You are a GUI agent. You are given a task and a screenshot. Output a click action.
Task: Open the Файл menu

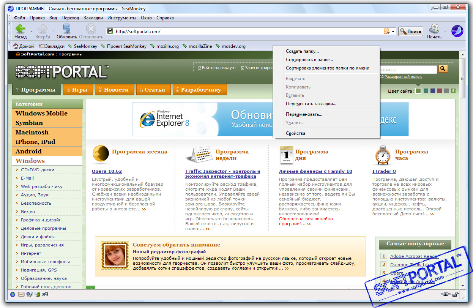pyautogui.click(x=19, y=18)
